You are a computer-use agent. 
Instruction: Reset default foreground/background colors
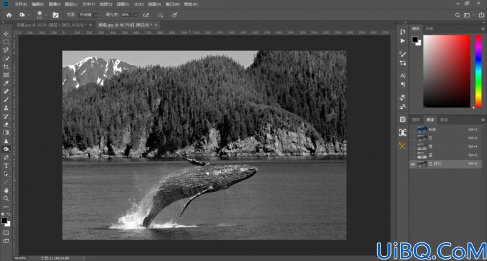[3, 215]
